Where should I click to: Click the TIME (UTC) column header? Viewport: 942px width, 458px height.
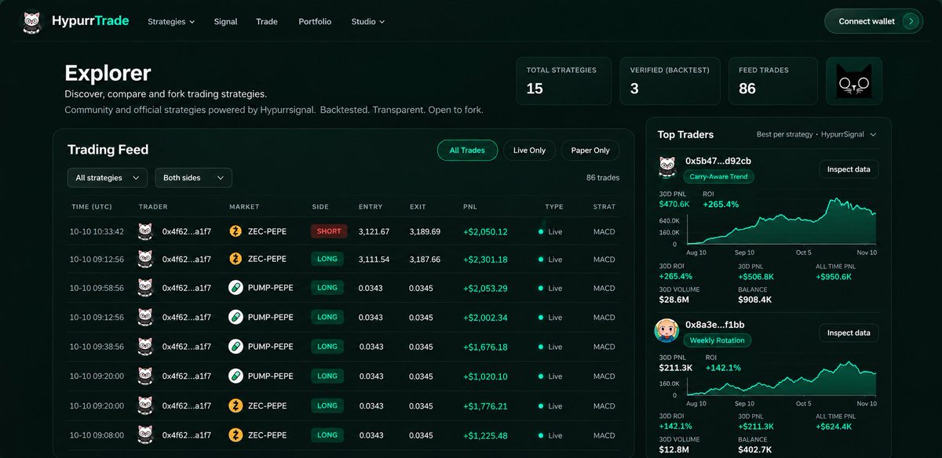[x=90, y=207]
